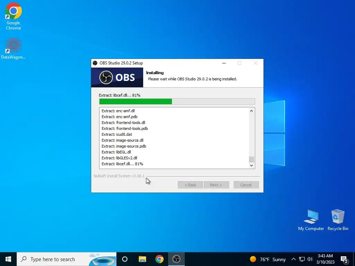Open Chrome from the taskbar
355x266 pixels.
pos(159,259)
